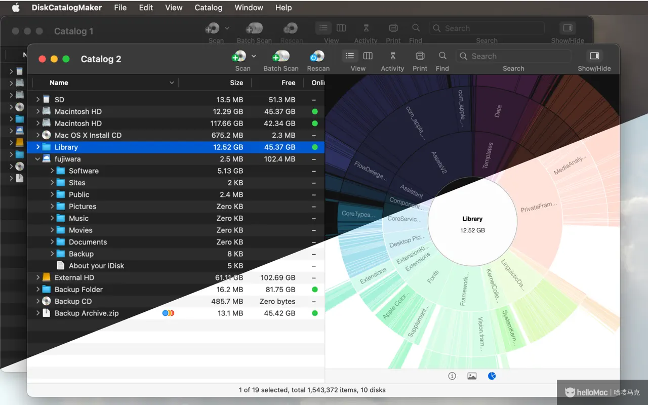Select the Sites folder row

[x=176, y=183]
